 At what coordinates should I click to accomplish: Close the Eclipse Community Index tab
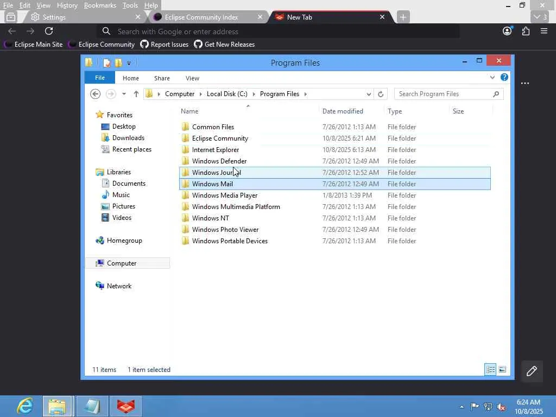(260, 17)
